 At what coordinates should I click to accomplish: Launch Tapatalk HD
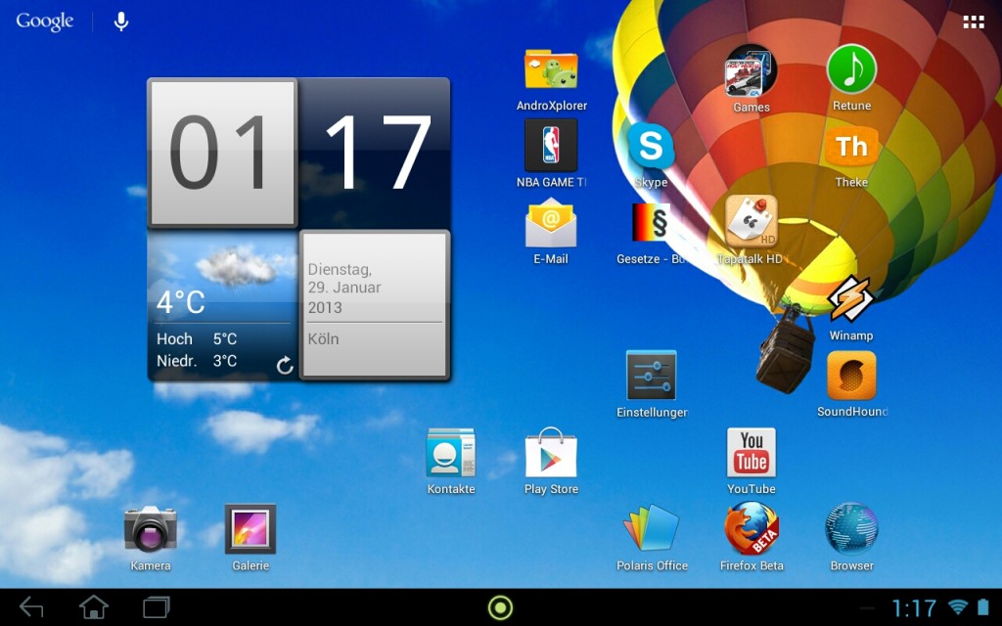coord(751,221)
